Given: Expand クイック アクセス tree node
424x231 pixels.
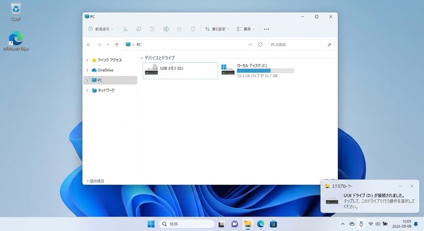Looking at the screenshot, I should pos(87,60).
